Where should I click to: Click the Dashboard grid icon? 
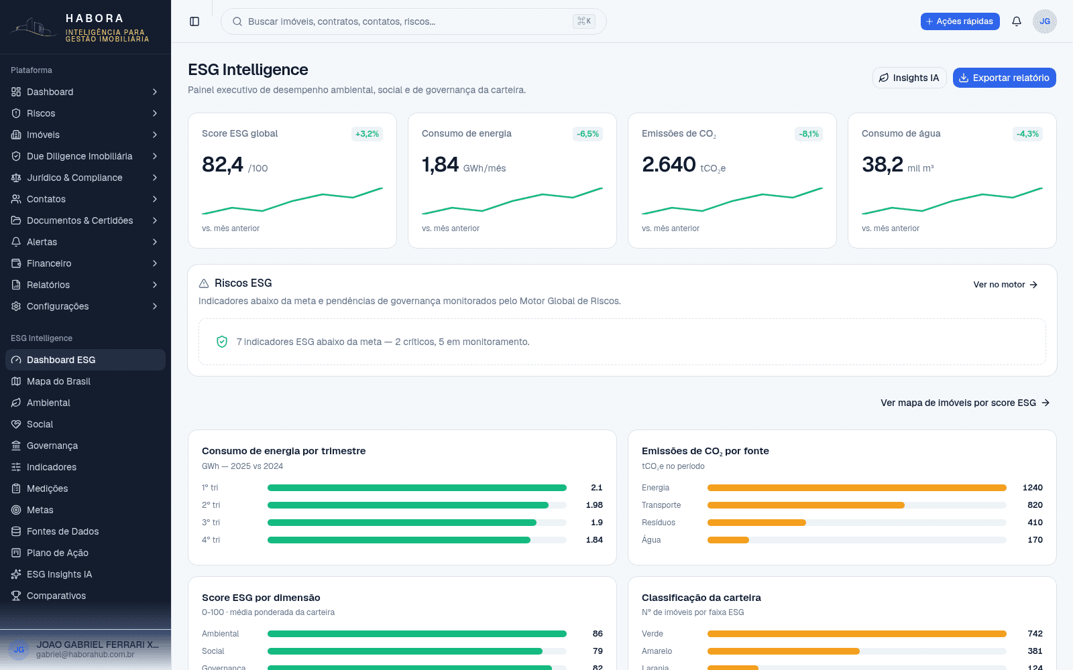tap(16, 92)
